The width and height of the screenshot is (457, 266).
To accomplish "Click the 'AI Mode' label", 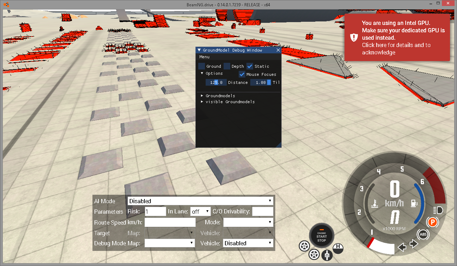I will [105, 201].
